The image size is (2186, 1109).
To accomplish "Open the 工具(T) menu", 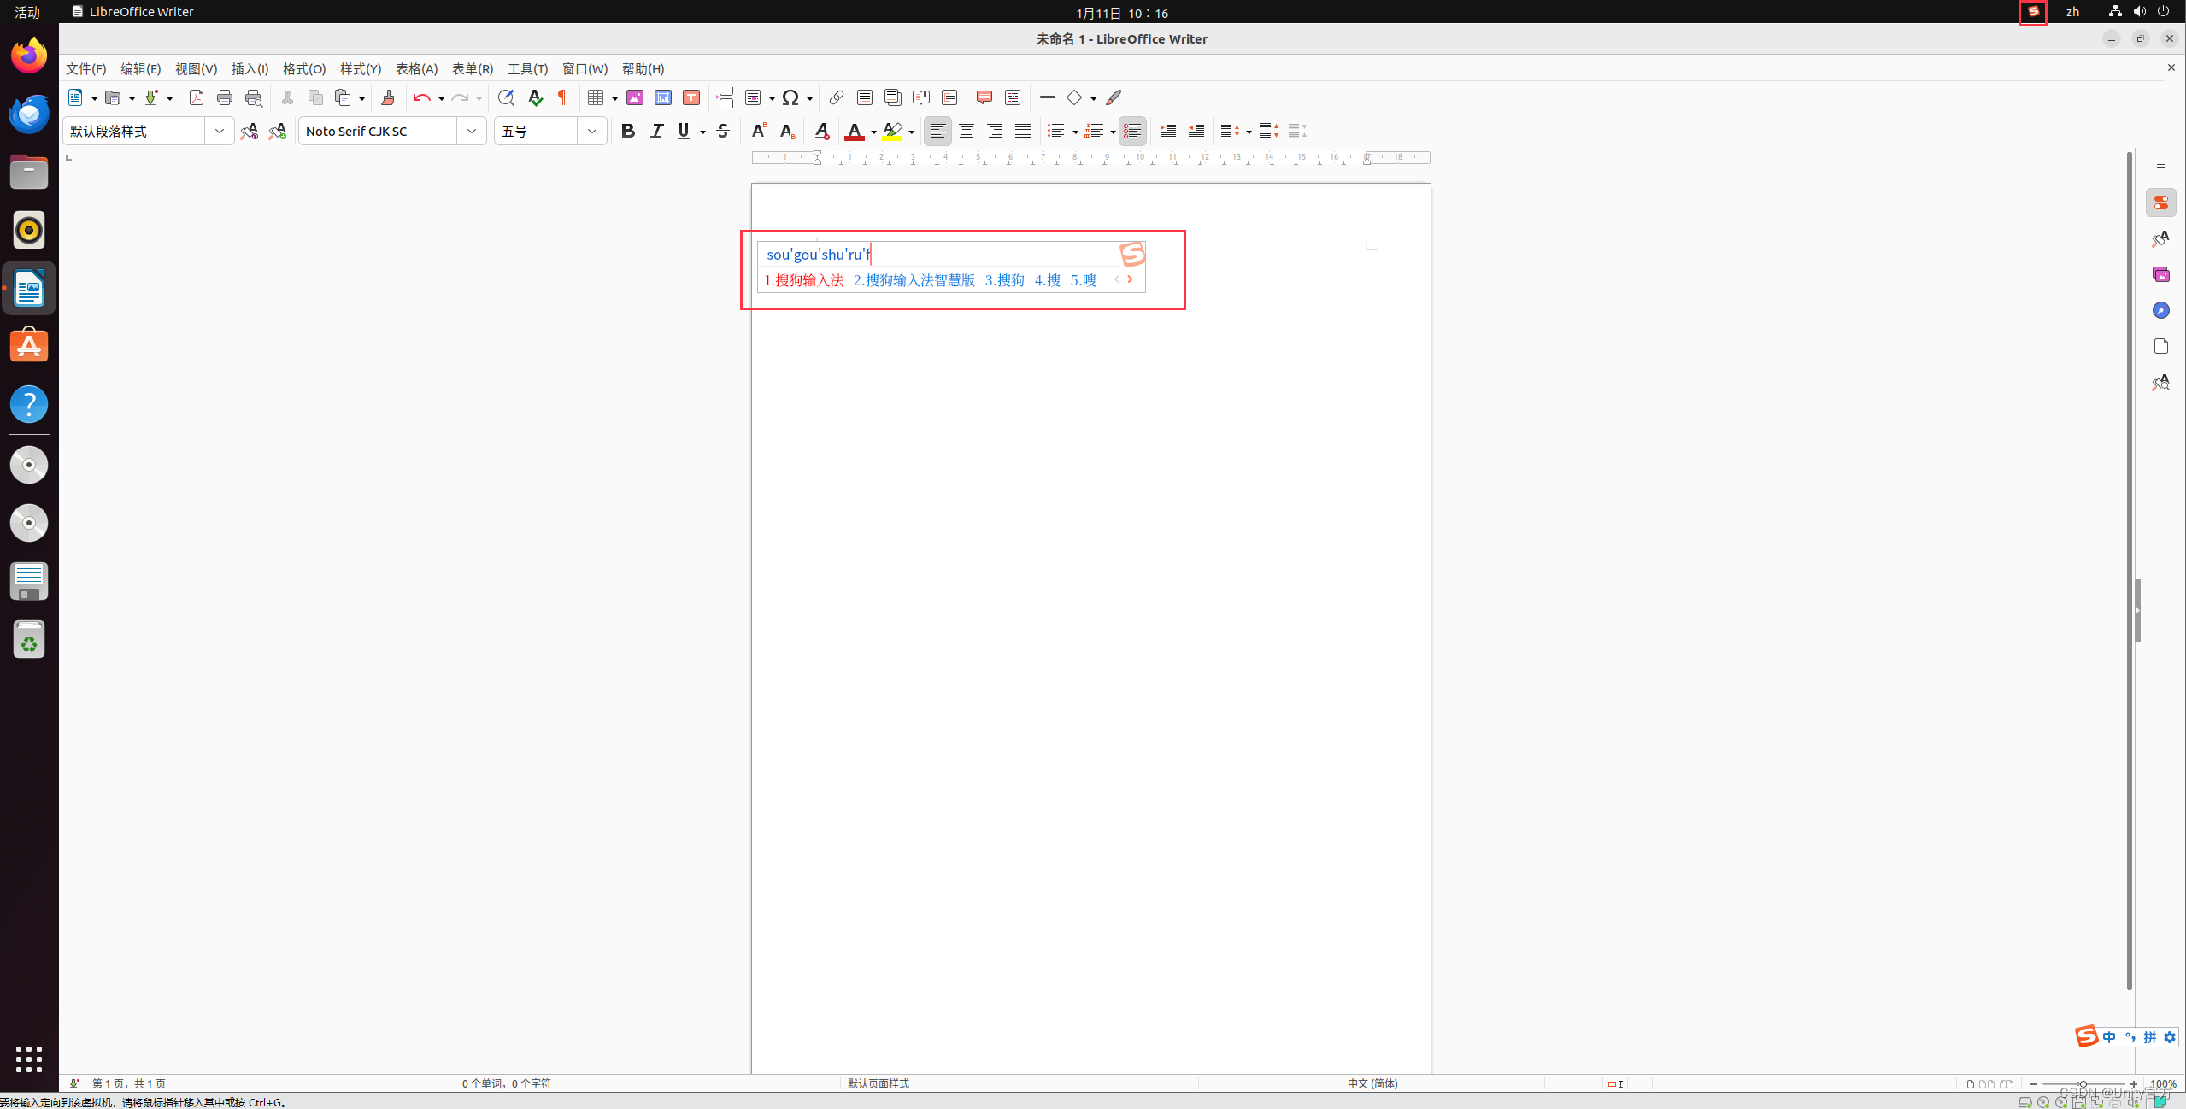I will tap(527, 68).
